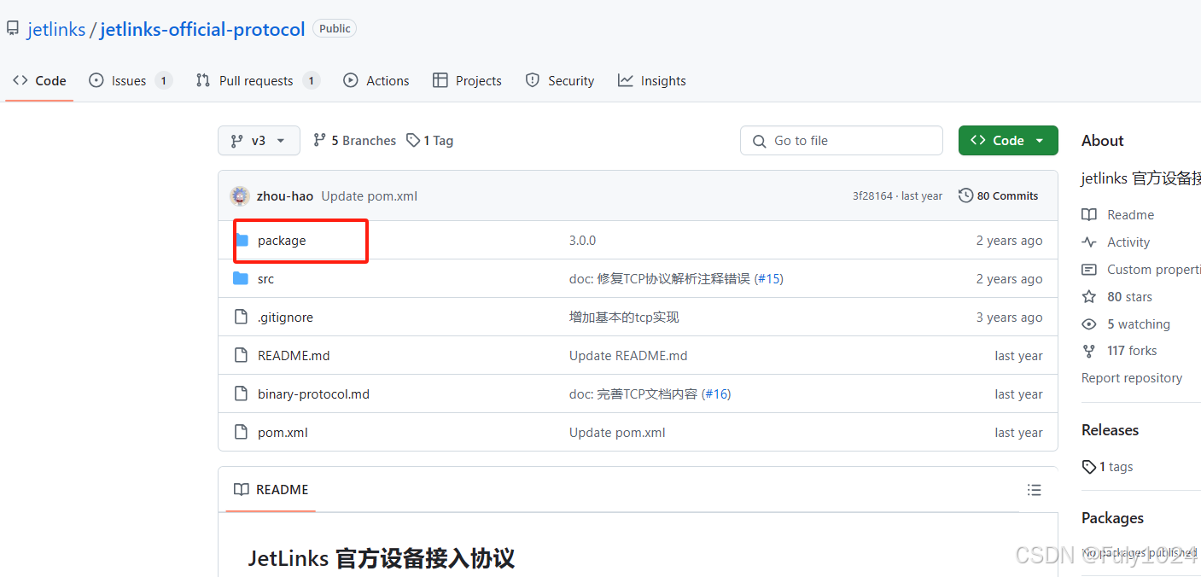
Task: Click the Pull requests counter badge
Action: [x=312, y=80]
